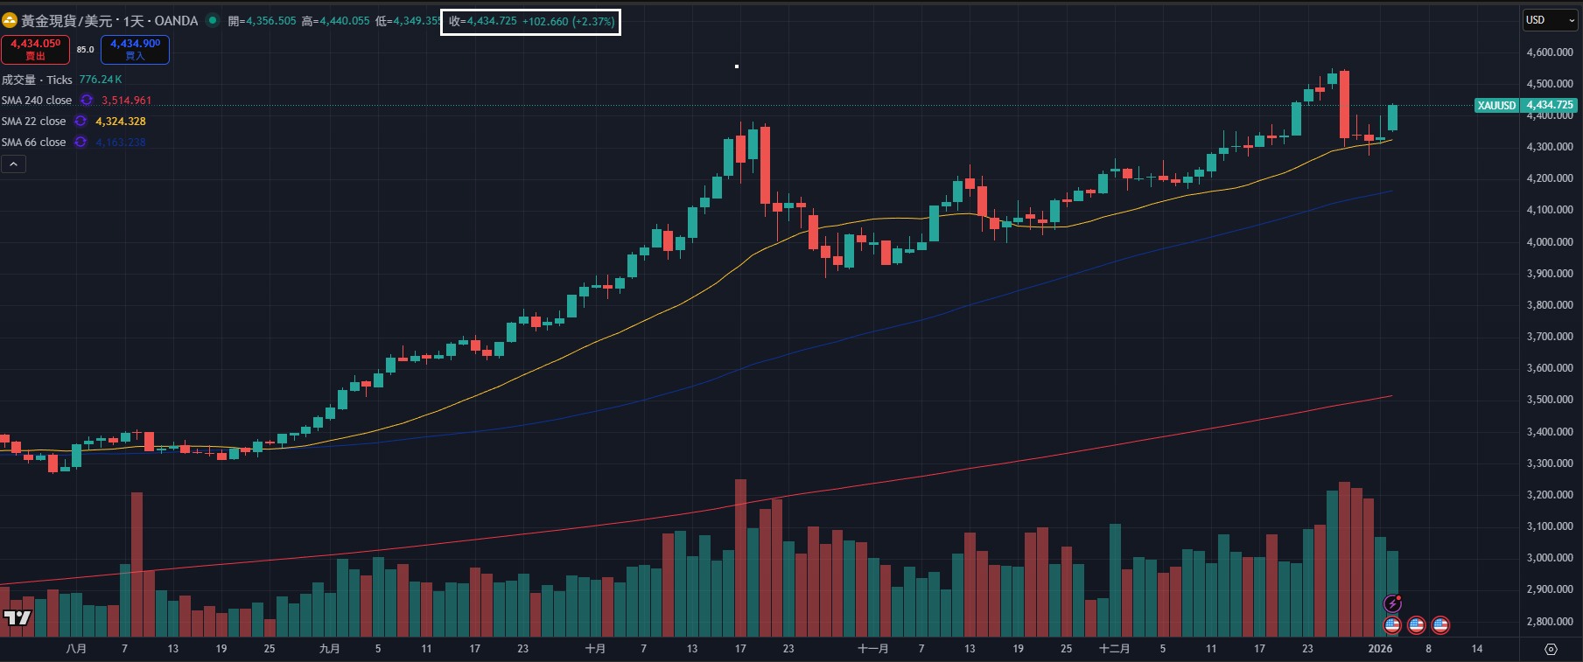Image resolution: width=1583 pixels, height=662 pixels.
Task: Collapse the indicator legend with chevron
Action: 13,164
